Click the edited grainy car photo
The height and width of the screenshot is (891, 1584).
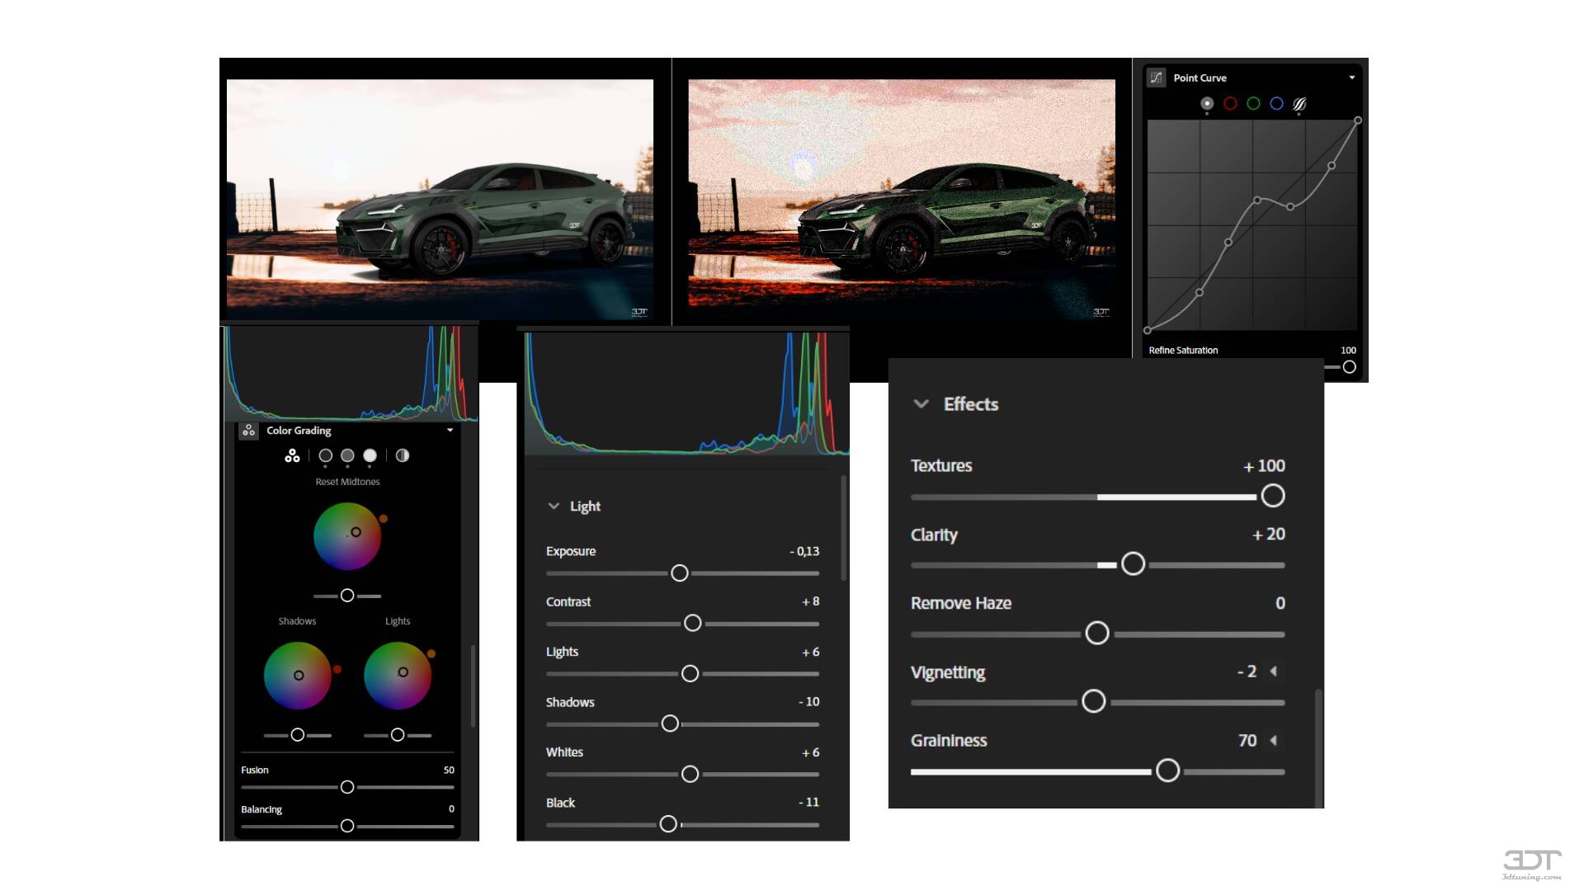click(901, 199)
